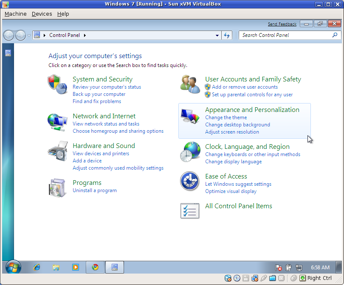Open Windows Media Player from taskbar
This screenshot has width=344, height=285.
pyautogui.click(x=75, y=267)
